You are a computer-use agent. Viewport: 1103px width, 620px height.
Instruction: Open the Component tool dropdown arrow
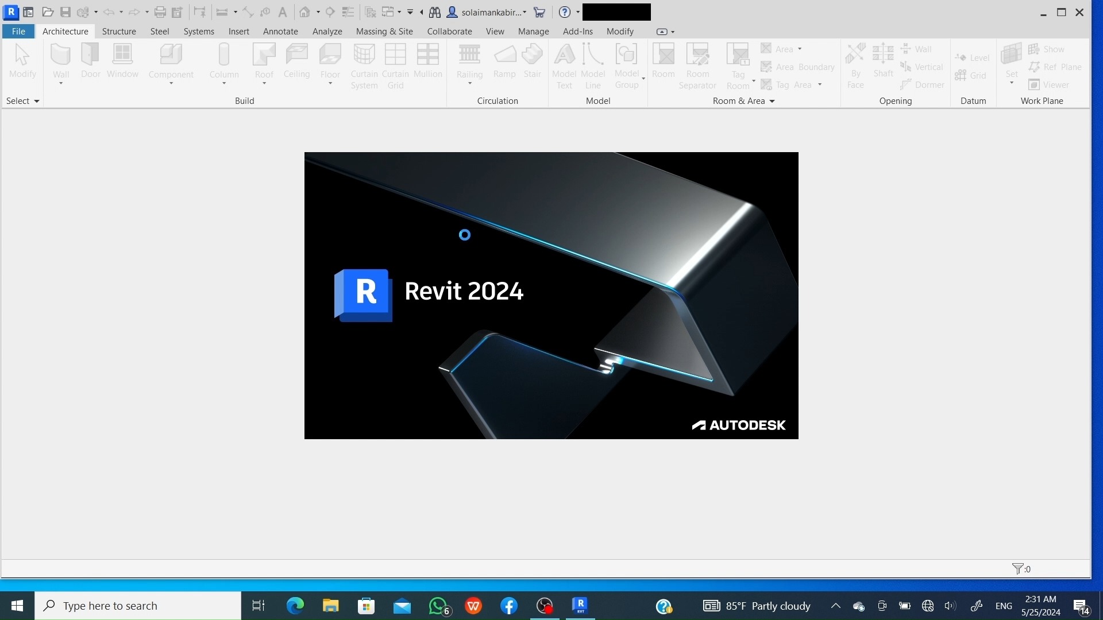point(171,84)
